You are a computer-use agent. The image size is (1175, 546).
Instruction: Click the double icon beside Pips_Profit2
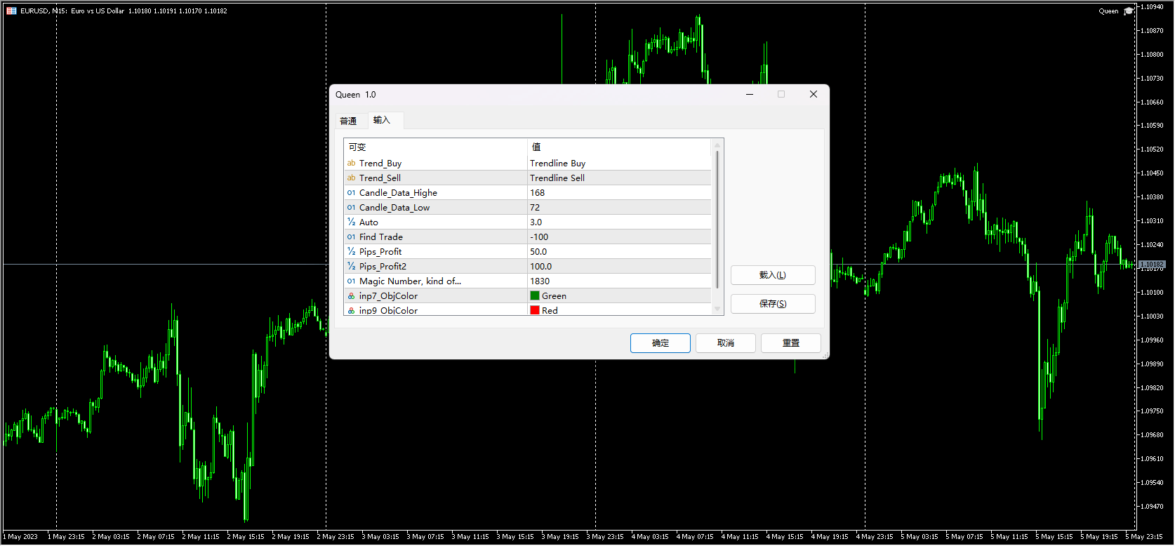tap(351, 267)
